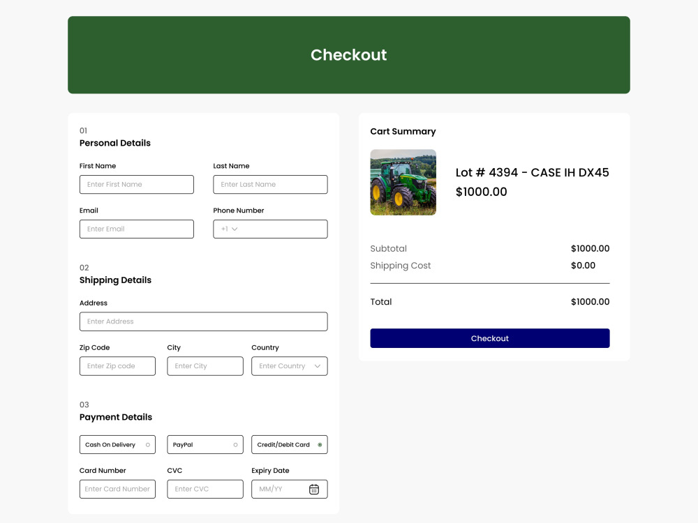Image resolution: width=698 pixels, height=523 pixels.
Task: Click the green Checkout page header
Action: pos(349,54)
